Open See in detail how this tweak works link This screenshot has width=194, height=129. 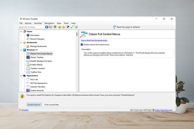[x=94, y=40]
